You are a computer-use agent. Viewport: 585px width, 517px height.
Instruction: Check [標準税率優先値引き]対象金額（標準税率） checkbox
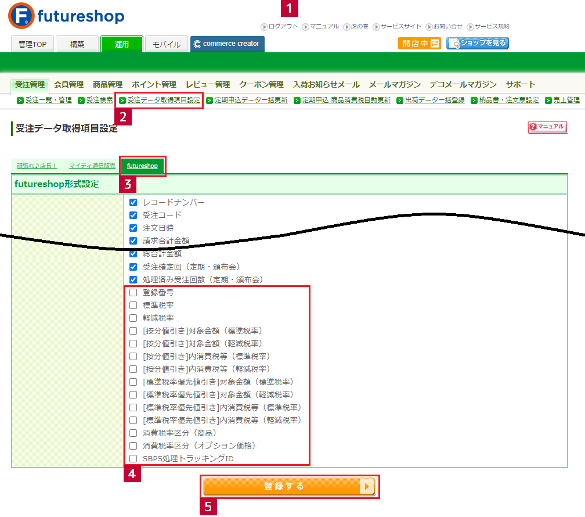pyautogui.click(x=133, y=382)
